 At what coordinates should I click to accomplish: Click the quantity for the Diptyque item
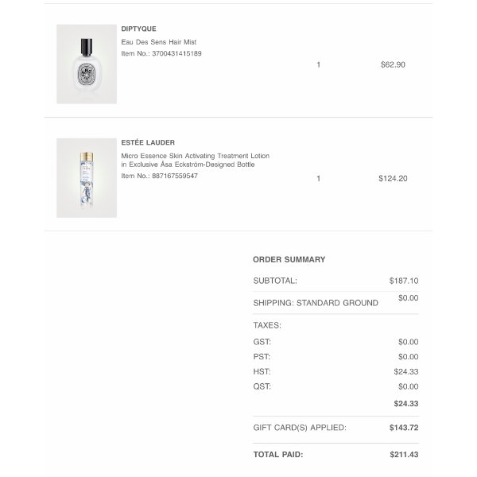[x=319, y=64]
